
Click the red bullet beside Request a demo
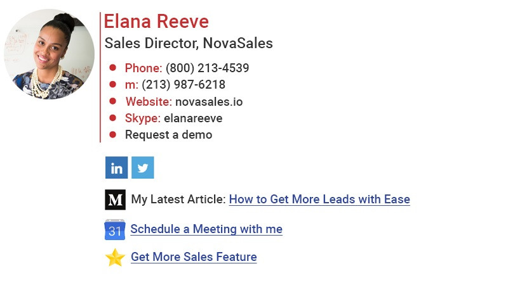(x=112, y=134)
